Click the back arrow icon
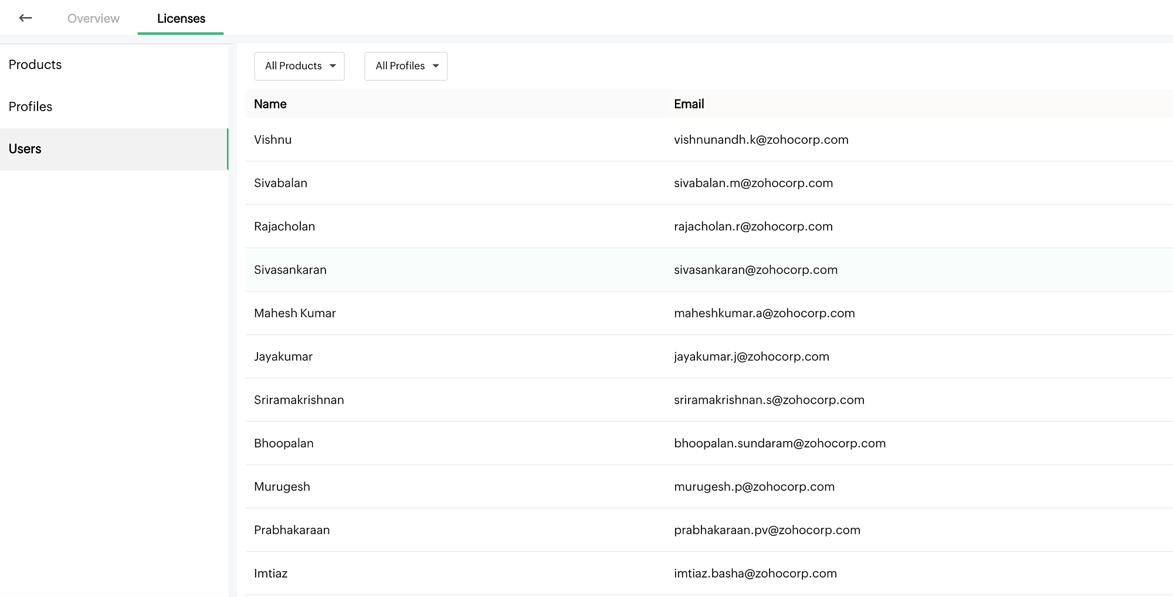Image resolution: width=1173 pixels, height=597 pixels. (x=25, y=18)
